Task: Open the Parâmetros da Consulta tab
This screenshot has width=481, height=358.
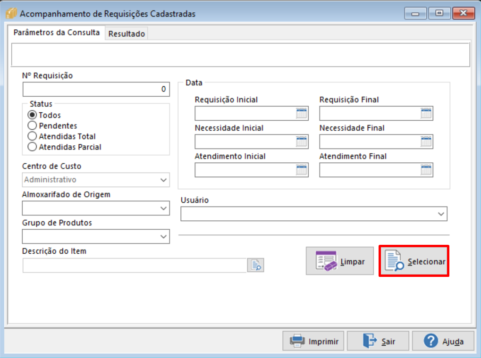Action: pos(57,33)
